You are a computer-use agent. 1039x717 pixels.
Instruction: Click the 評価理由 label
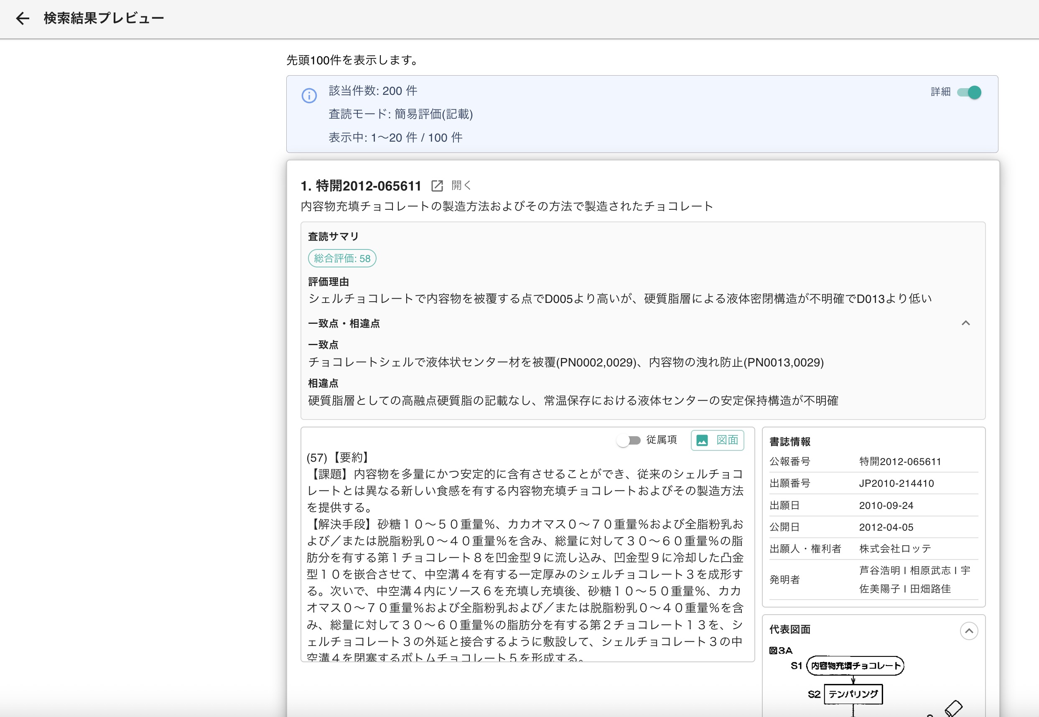pos(329,282)
